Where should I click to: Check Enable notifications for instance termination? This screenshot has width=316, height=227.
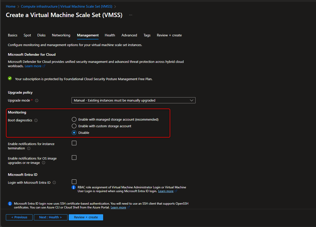(74, 143)
